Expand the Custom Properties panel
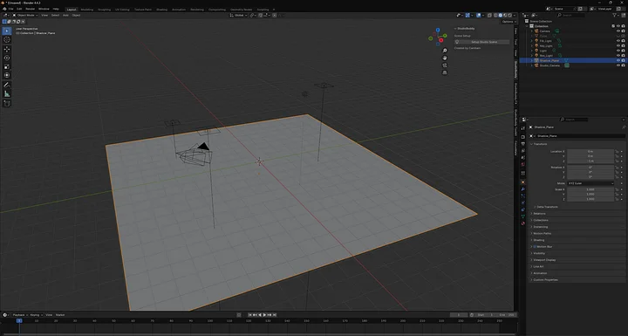Image resolution: width=628 pixels, height=336 pixels. [545, 280]
